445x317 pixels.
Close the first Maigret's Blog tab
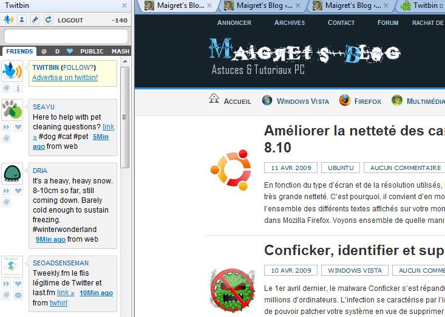209,5
